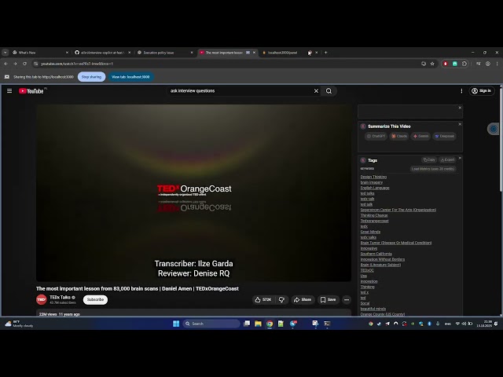Copy the video tags
Viewport: 503px width, 377px height.
[x=429, y=159]
